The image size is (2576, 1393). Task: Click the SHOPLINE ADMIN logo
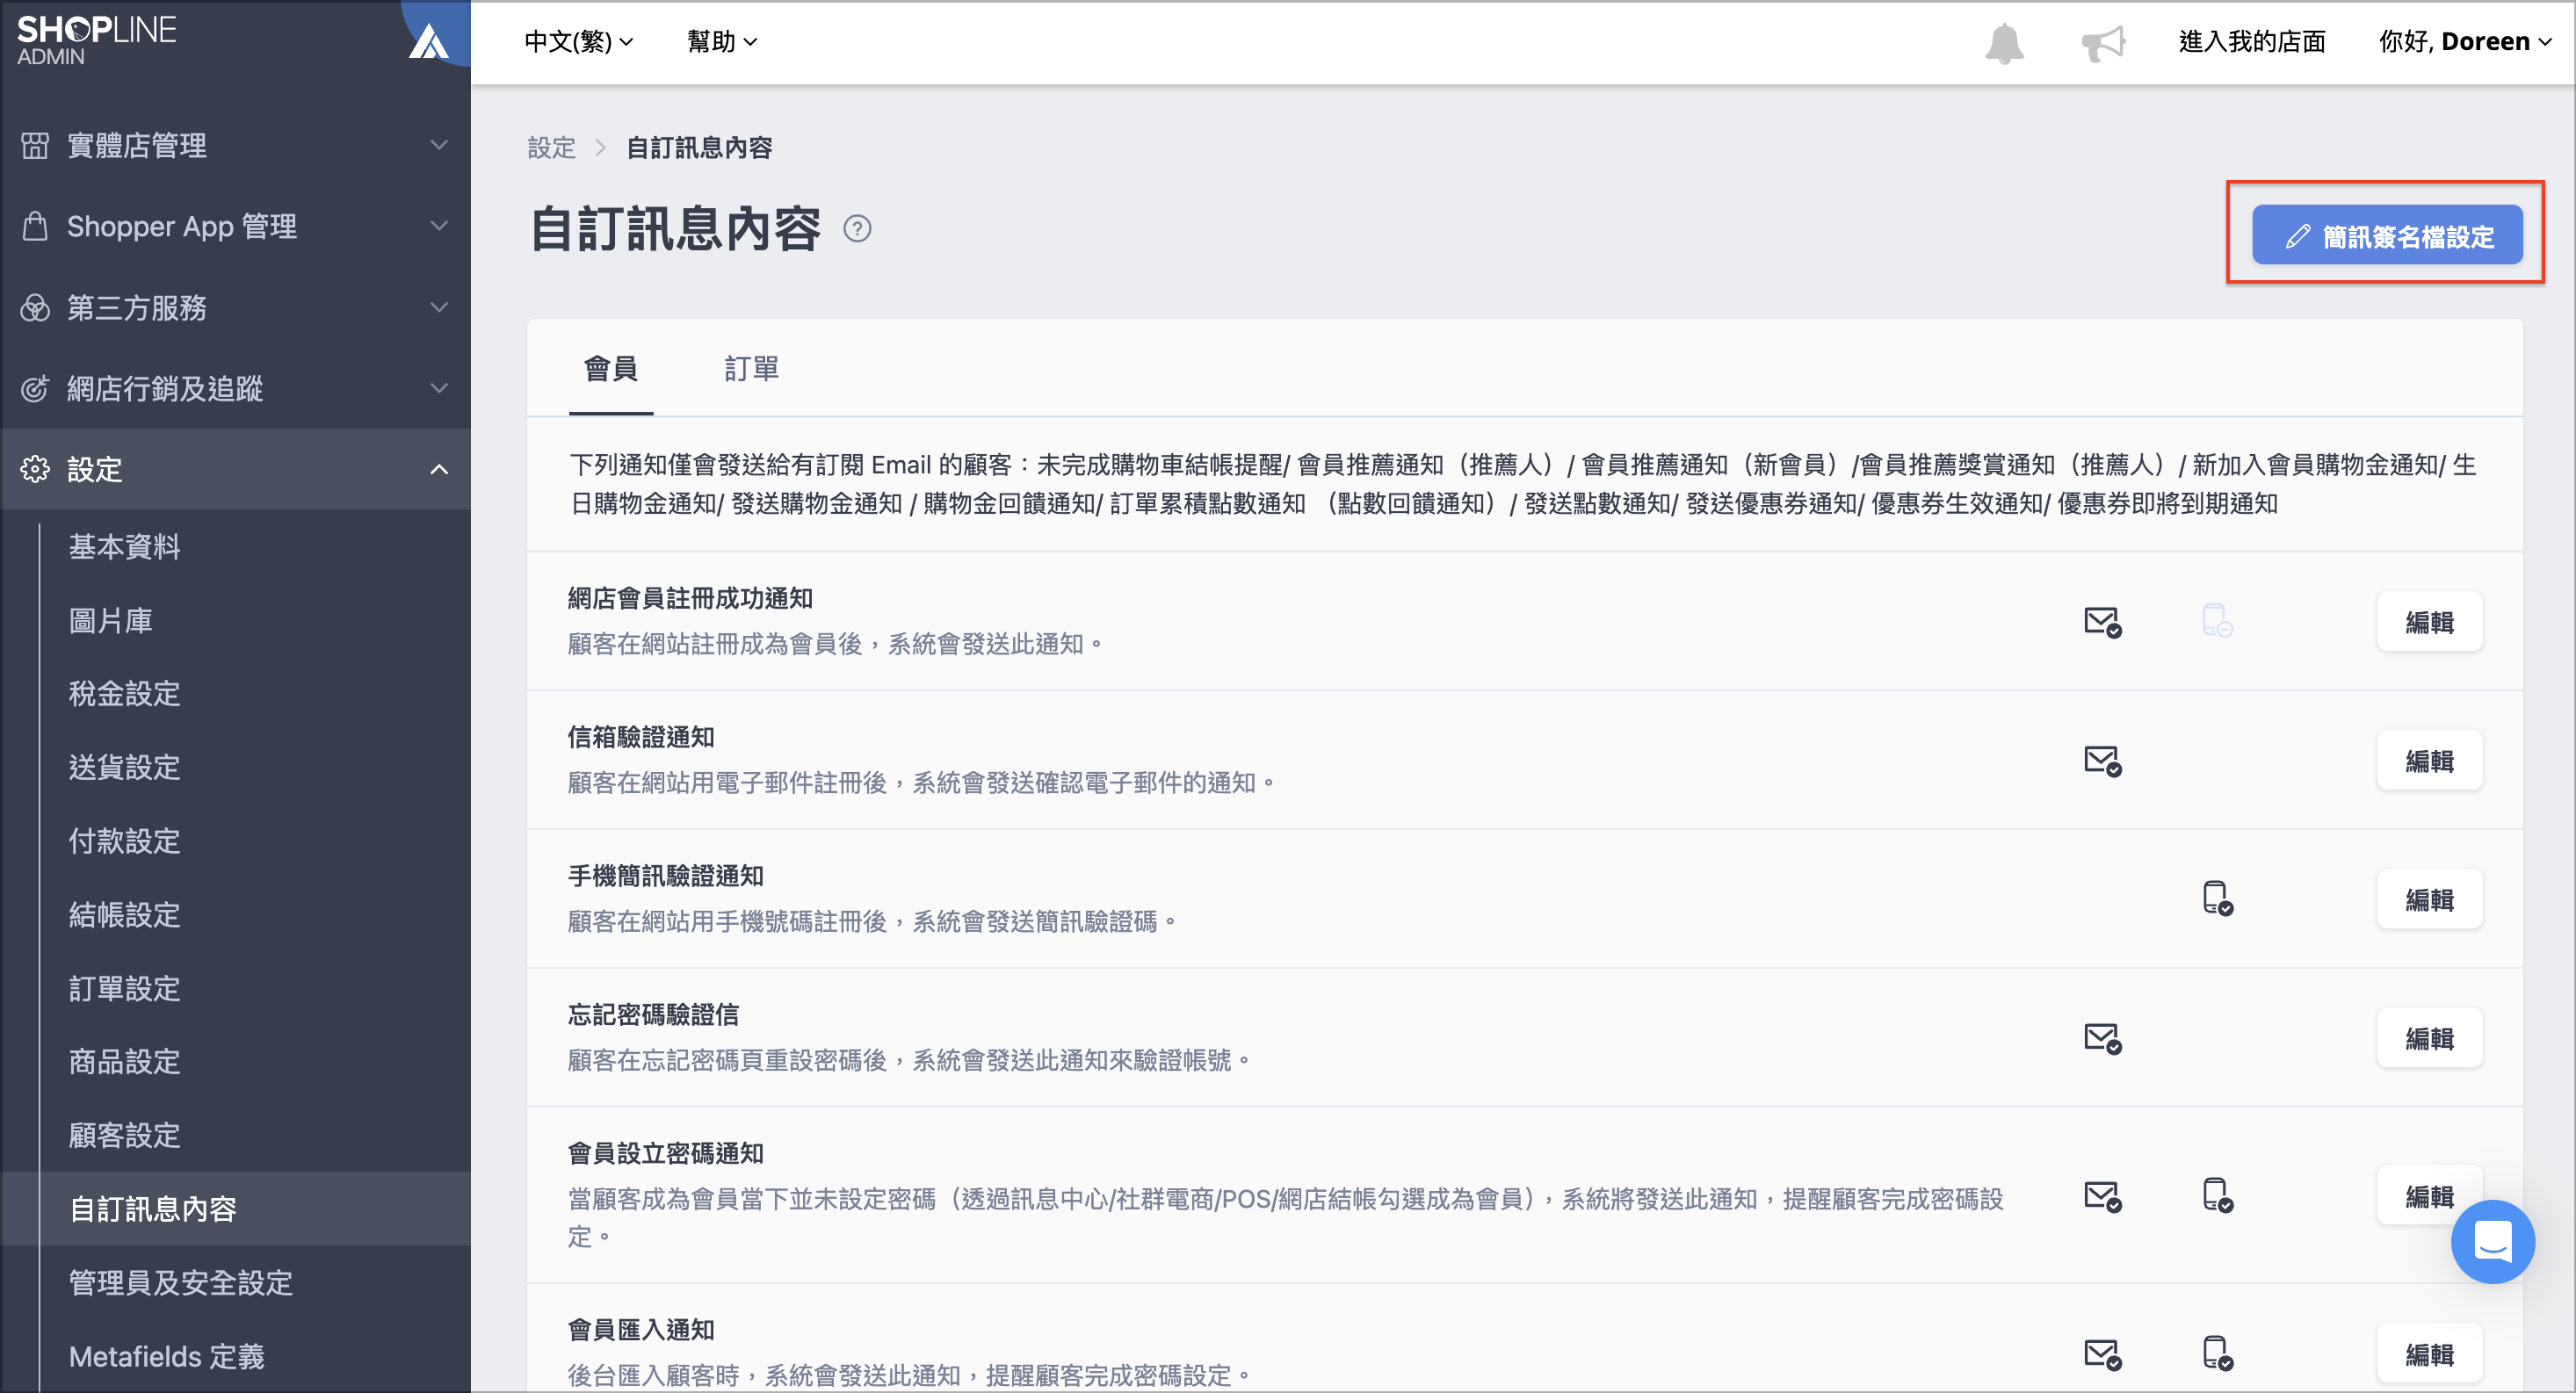(x=96, y=41)
